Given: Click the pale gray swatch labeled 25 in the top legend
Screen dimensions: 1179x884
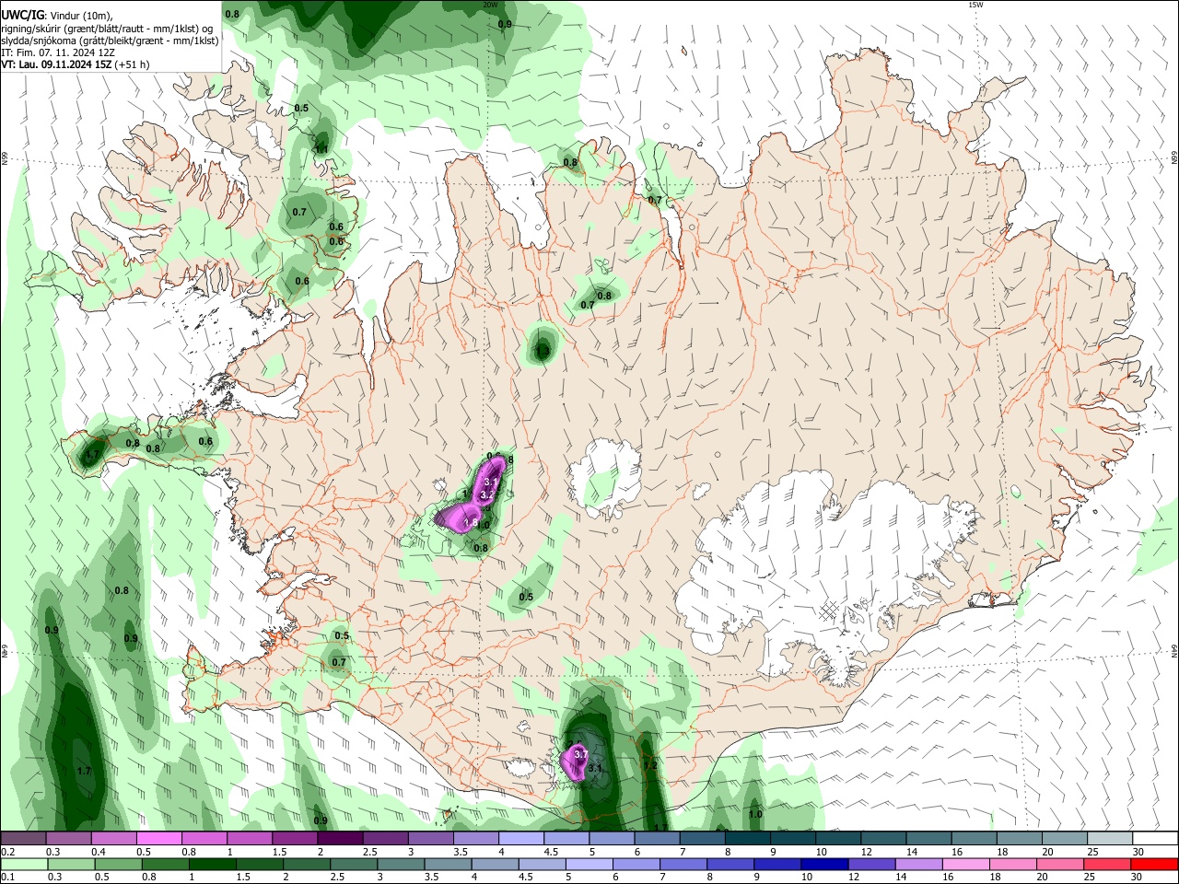Looking at the screenshot, I should (x=1110, y=838).
